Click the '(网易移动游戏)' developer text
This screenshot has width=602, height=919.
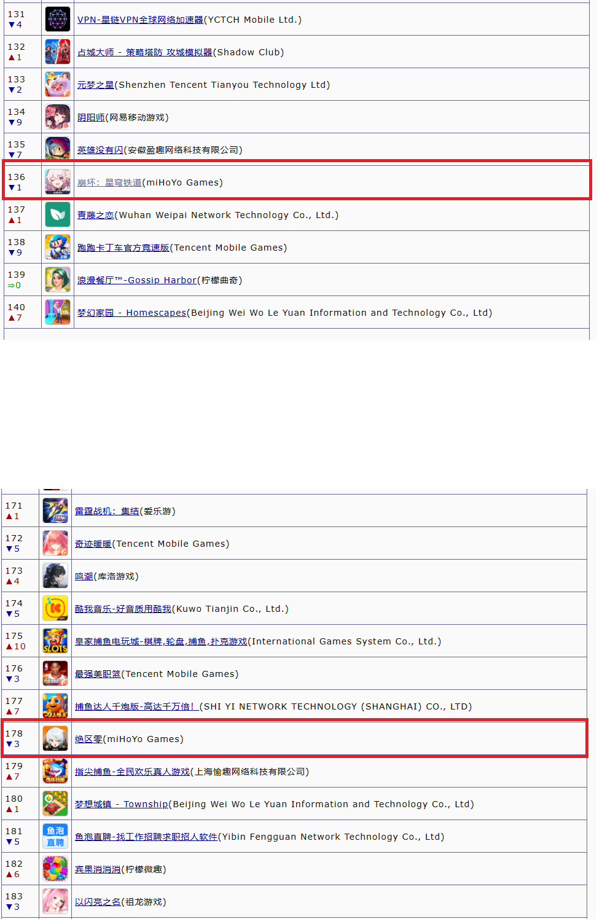coord(137,117)
